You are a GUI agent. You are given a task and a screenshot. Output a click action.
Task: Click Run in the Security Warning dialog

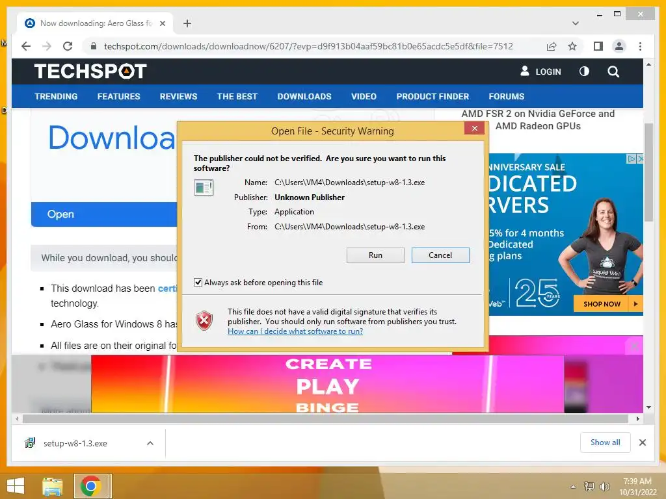(x=375, y=255)
